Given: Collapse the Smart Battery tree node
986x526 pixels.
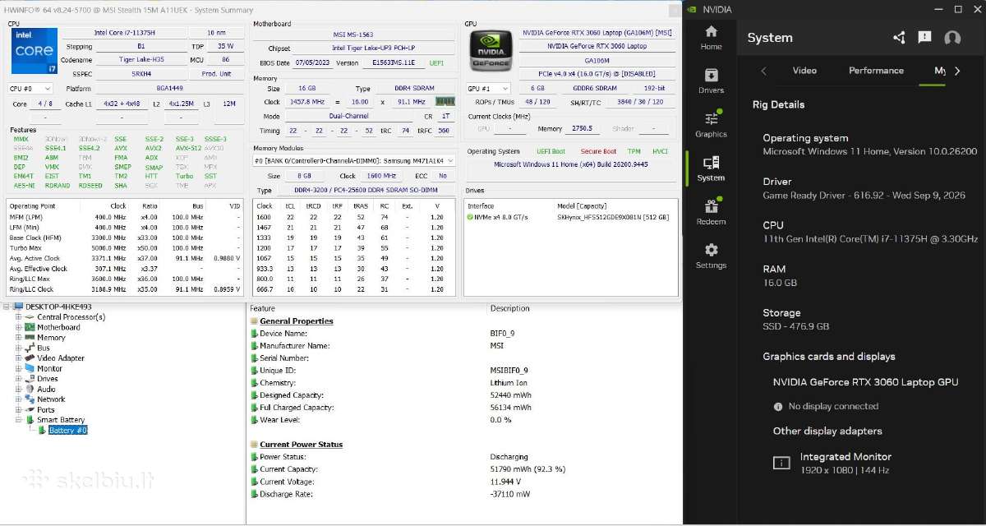Looking at the screenshot, I should point(18,419).
